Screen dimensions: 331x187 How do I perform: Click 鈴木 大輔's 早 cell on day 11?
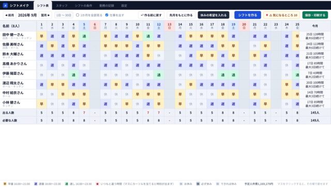tap(148, 56)
